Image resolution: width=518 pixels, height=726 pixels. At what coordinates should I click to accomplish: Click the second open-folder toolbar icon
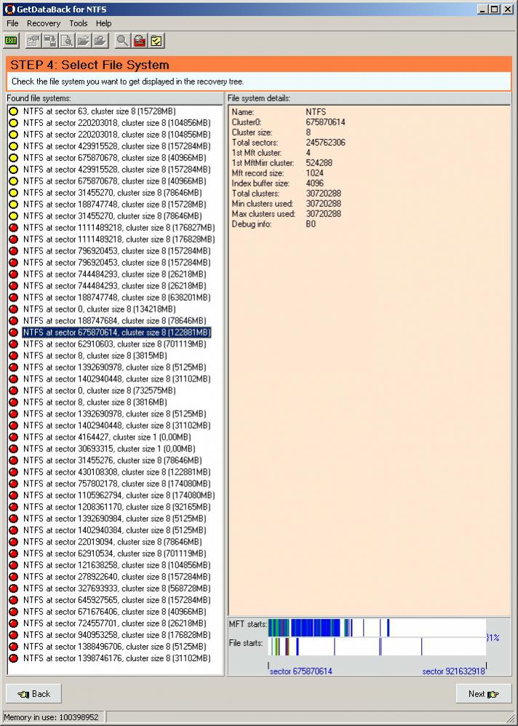coord(100,41)
